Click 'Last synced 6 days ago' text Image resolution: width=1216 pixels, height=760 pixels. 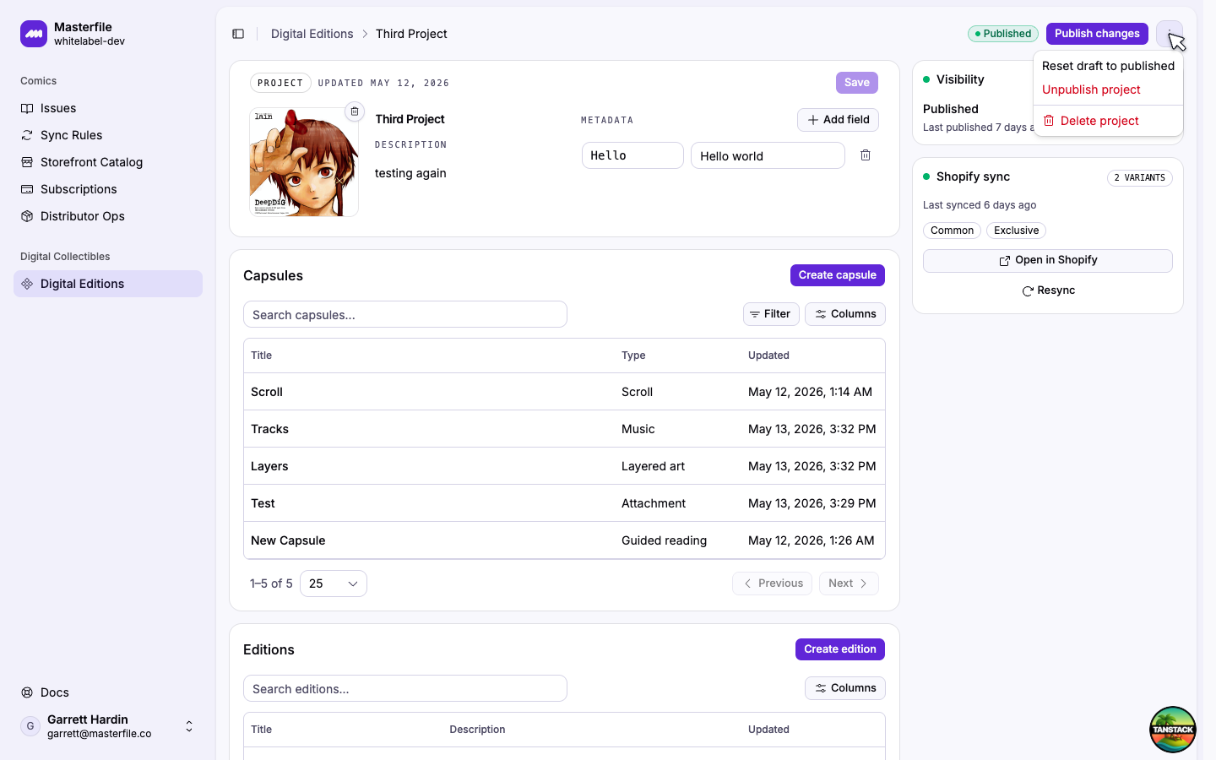pyautogui.click(x=980, y=205)
